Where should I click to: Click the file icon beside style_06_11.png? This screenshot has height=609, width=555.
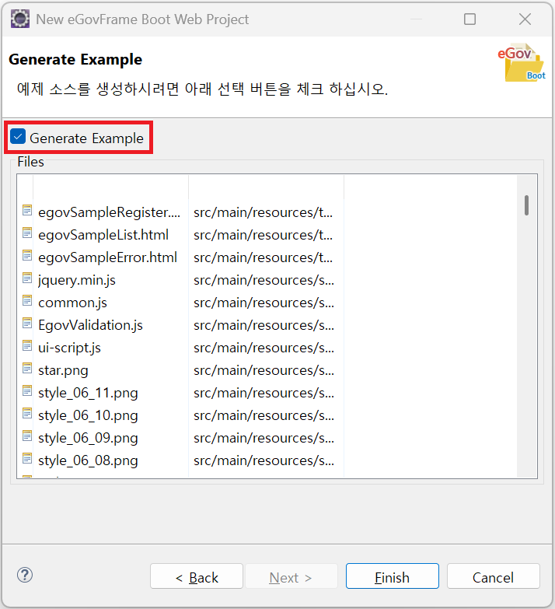click(x=27, y=390)
